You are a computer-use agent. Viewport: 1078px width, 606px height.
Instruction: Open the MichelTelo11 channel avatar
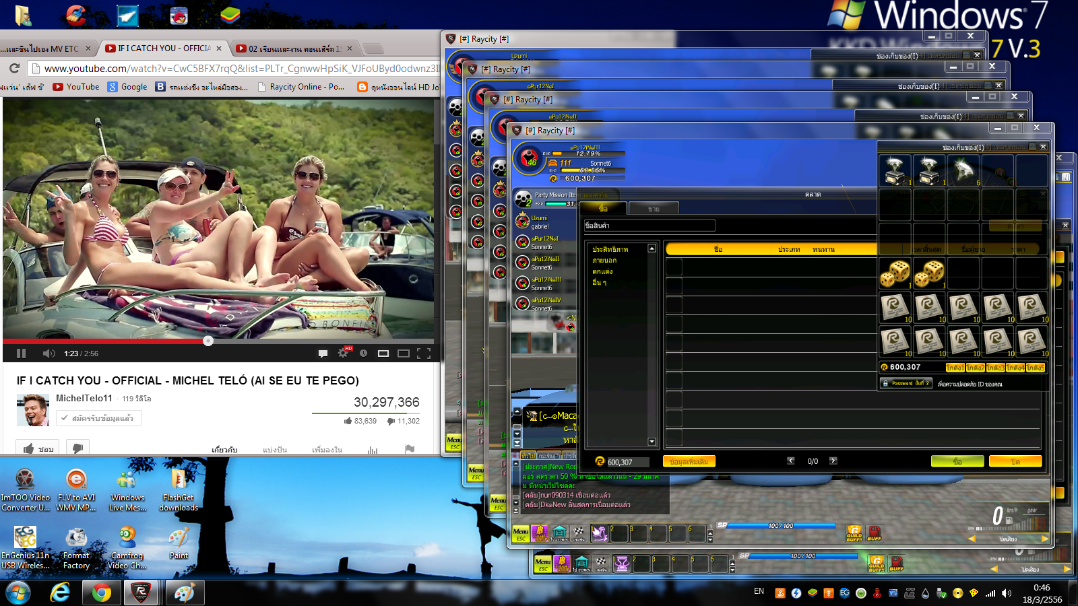tap(34, 410)
